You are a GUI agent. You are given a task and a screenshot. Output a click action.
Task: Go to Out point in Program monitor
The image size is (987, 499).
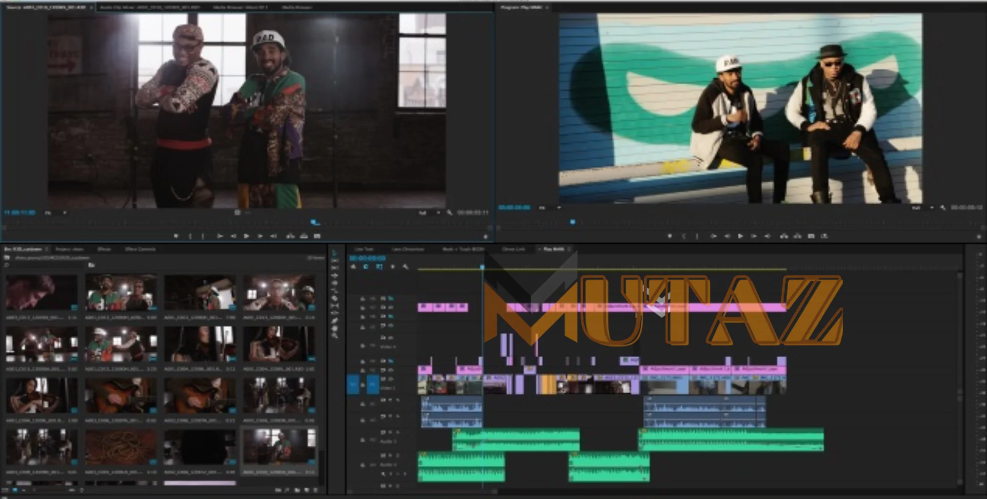tap(767, 236)
